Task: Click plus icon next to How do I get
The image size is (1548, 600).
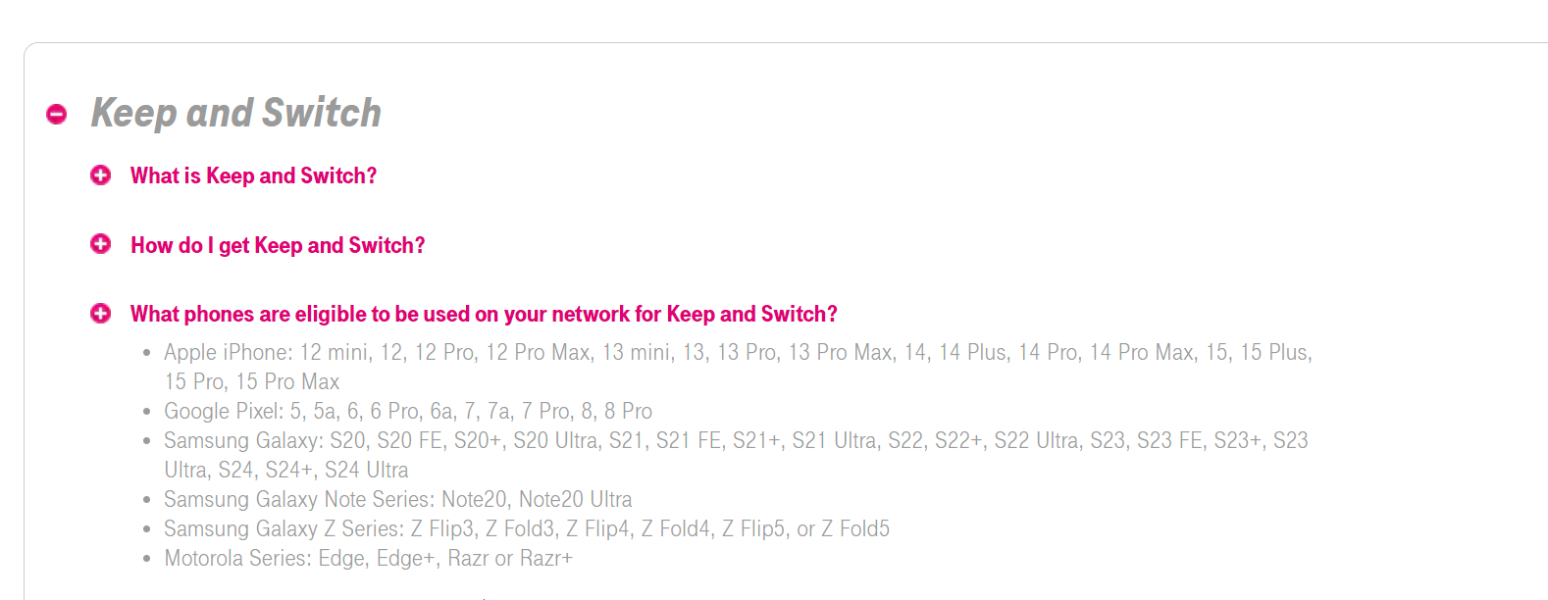Action: click(x=100, y=243)
